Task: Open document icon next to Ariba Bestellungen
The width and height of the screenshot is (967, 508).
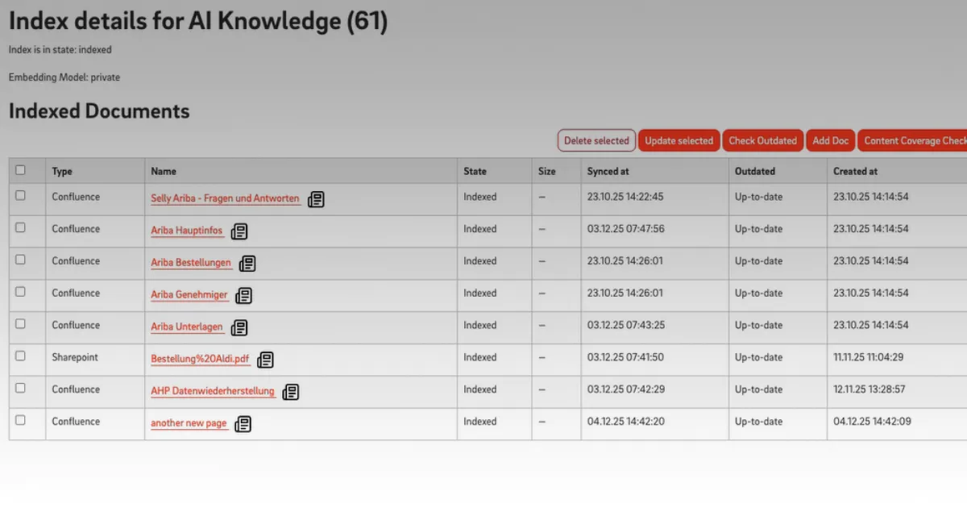Action: (x=247, y=264)
